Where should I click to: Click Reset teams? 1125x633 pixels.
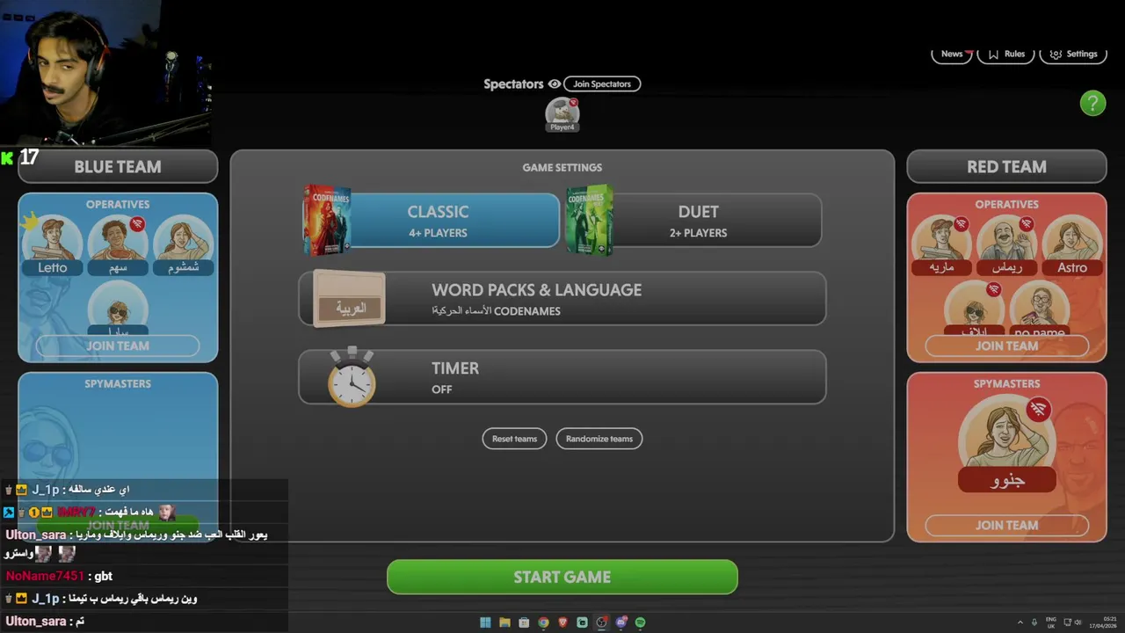point(514,439)
